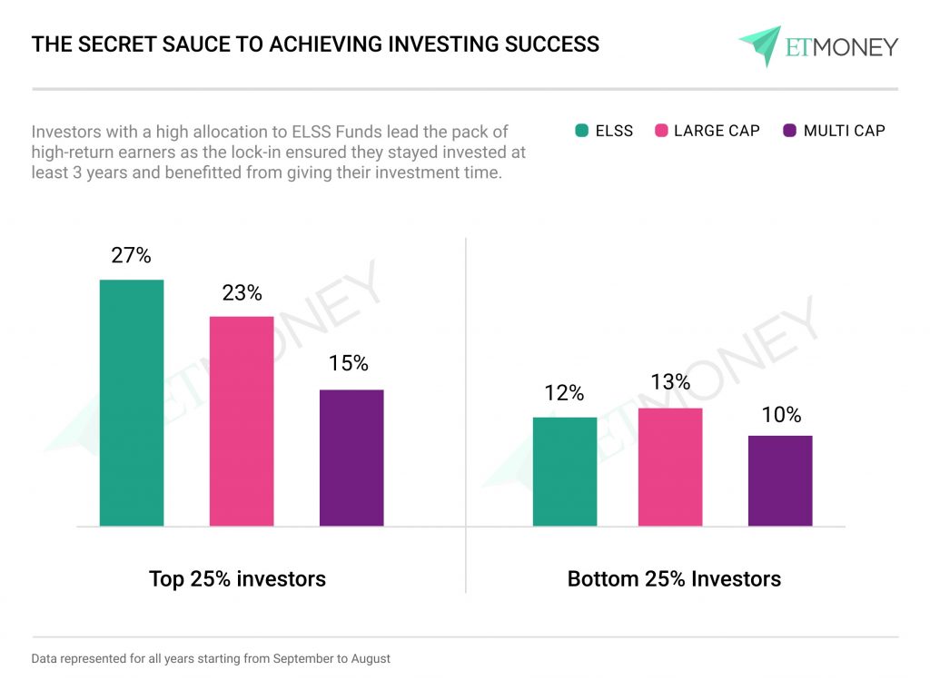Click the MULTI CAP legend label
The image size is (930, 680).
[844, 131]
